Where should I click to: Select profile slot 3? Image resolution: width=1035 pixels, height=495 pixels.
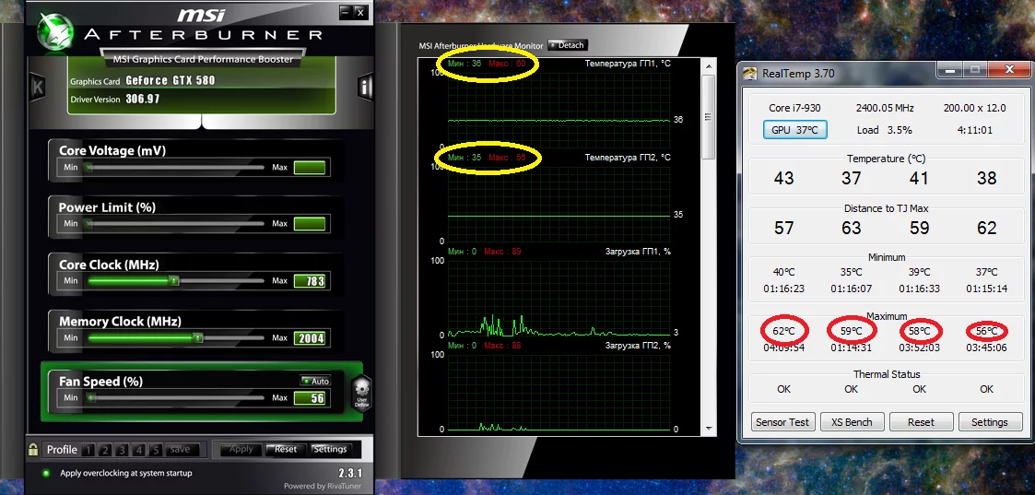(x=122, y=450)
